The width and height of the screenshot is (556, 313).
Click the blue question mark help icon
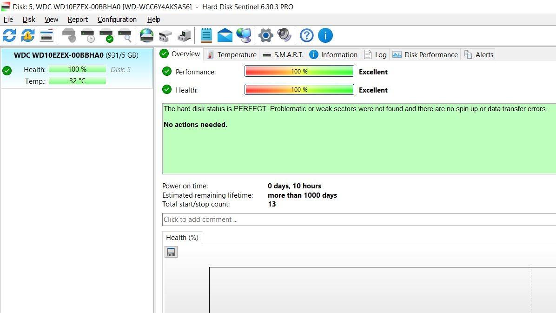307,35
